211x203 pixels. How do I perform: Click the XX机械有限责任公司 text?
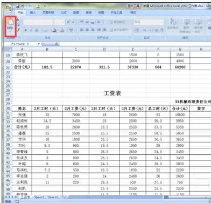click(x=193, y=101)
